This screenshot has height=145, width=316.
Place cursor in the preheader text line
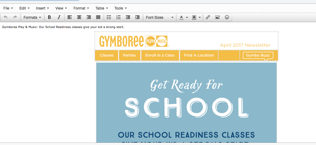click(x=63, y=27)
